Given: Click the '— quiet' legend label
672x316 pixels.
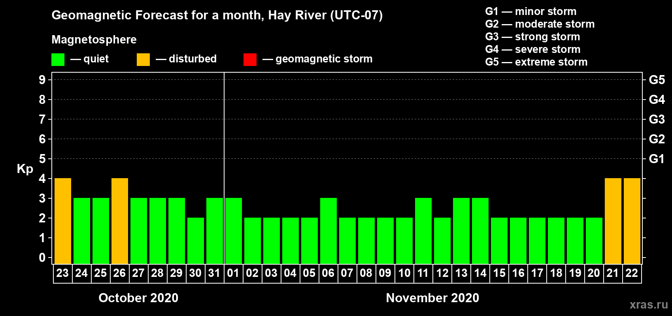Looking at the screenshot, I should (89, 59).
